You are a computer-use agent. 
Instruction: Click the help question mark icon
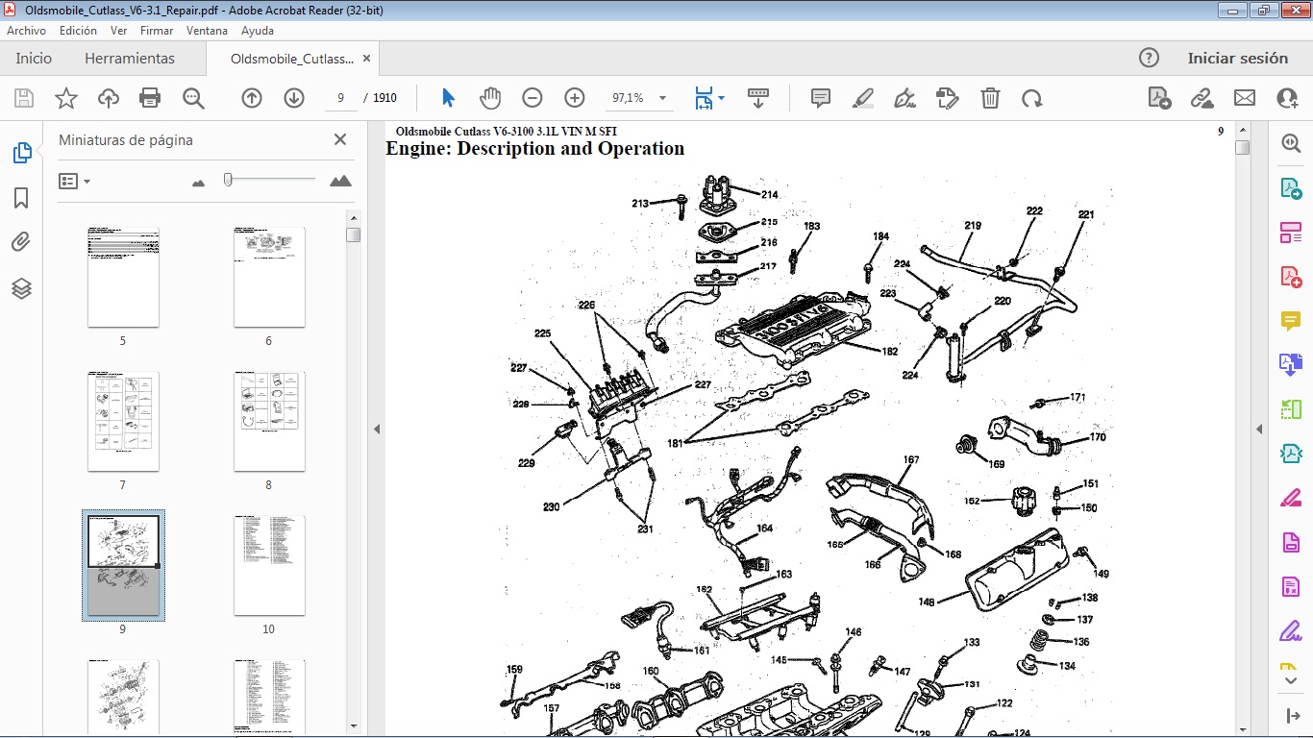[x=1149, y=58]
